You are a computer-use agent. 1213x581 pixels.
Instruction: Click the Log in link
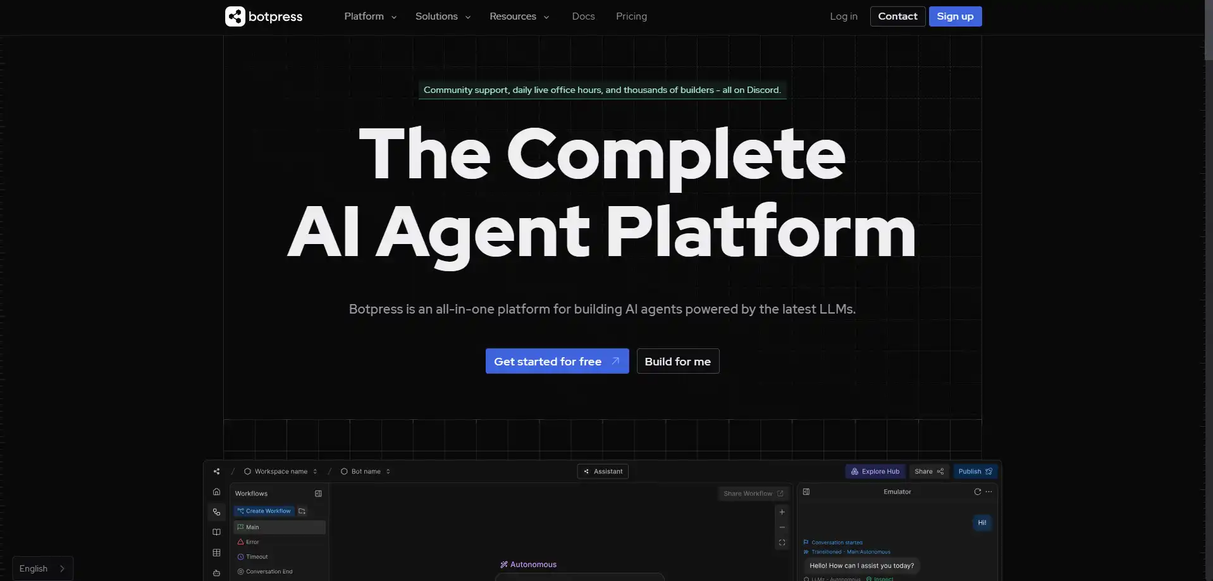(844, 16)
